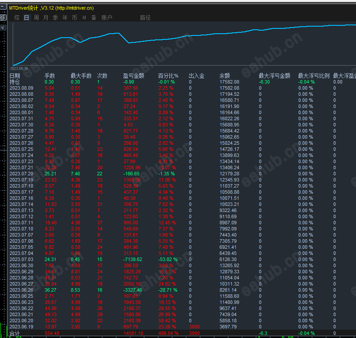Click balance 10071.51 in 2023.07.16 row
This screenshot has height=338, width=356.
[229, 199]
